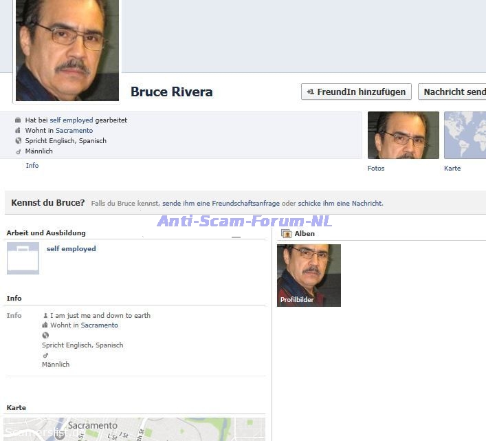This screenshot has height=441, width=486.
Task: Click the briefcase placeholder under Arbeit und Ausbildung
Action: pyautogui.click(x=23, y=258)
